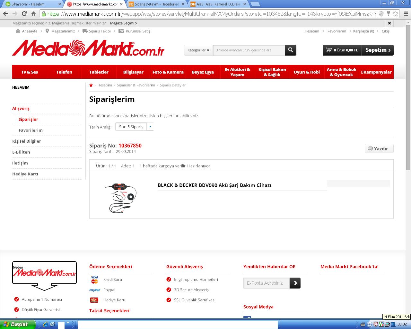The width and height of the screenshot is (411, 329).
Task: Click the browser home icon
Action: tap(33, 13)
